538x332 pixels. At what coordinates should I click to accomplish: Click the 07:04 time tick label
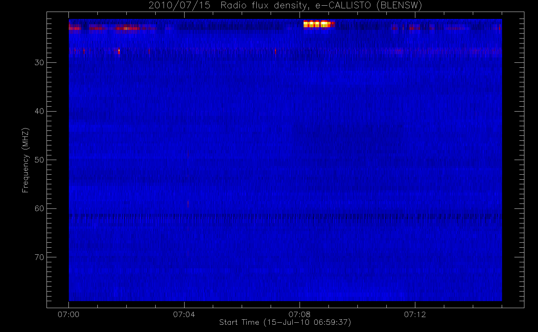tap(184, 314)
